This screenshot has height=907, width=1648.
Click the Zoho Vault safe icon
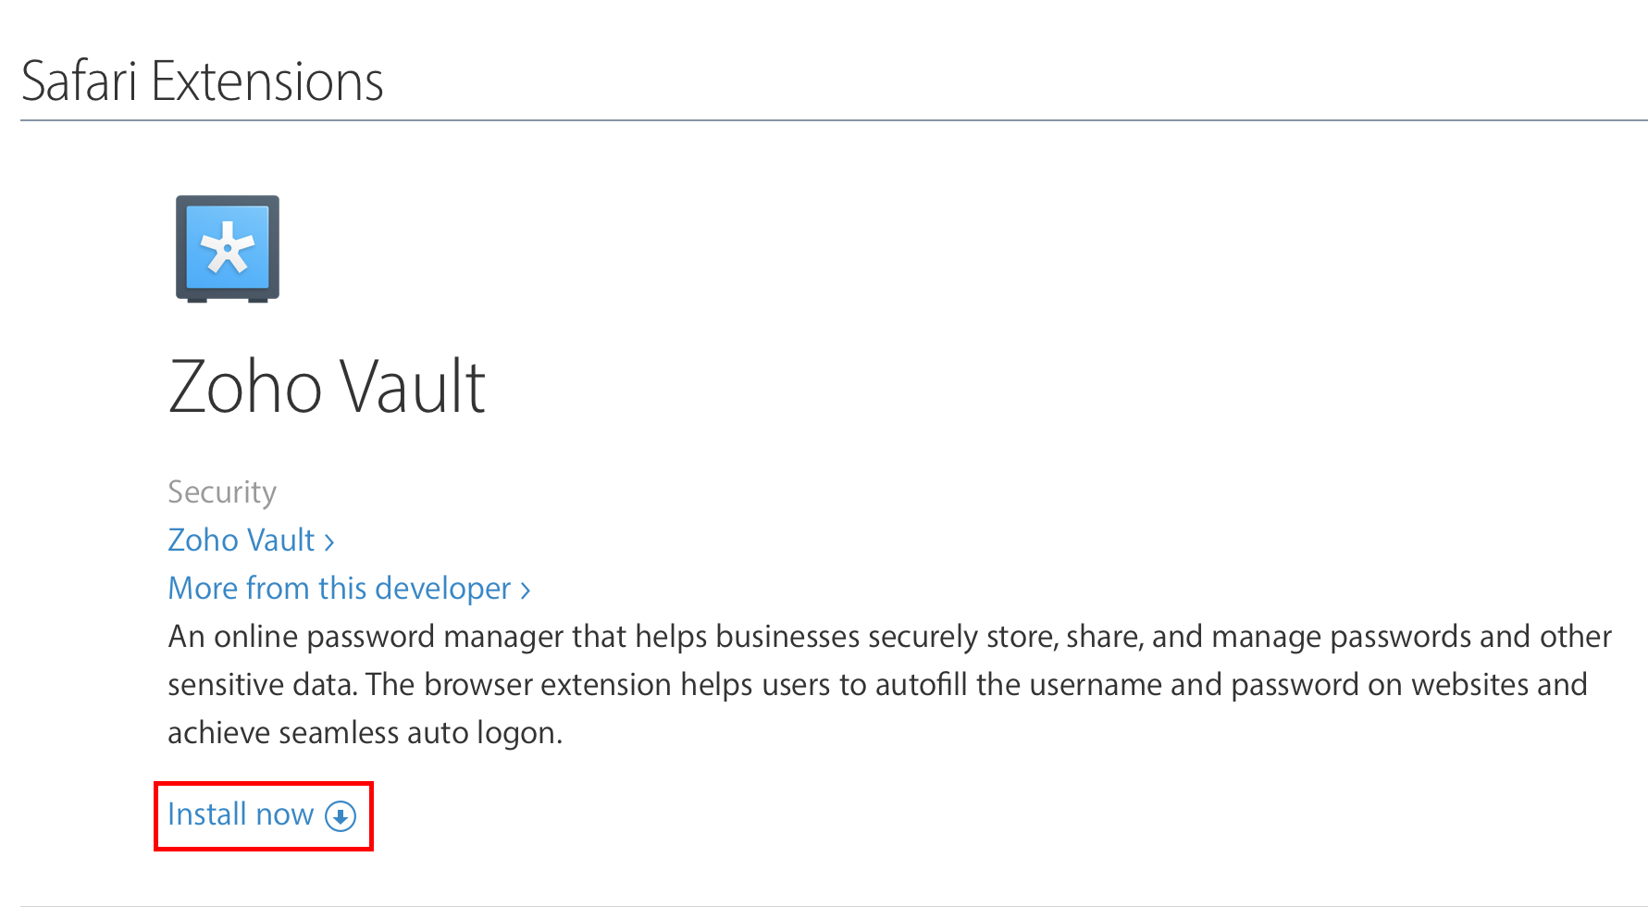click(x=228, y=248)
